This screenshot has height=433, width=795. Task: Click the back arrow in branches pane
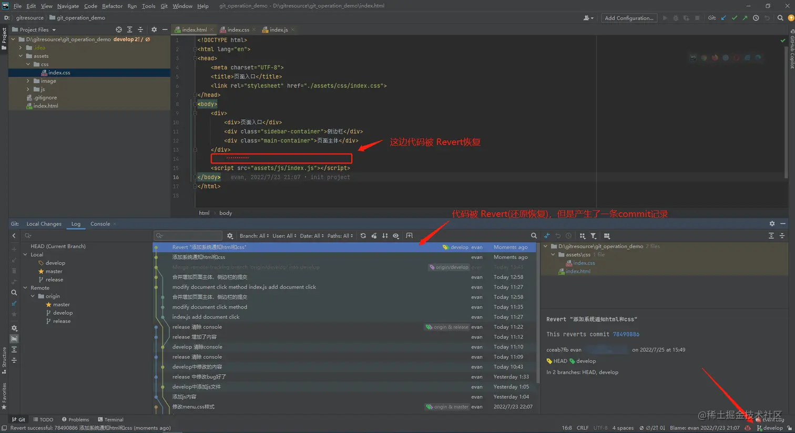[14, 236]
